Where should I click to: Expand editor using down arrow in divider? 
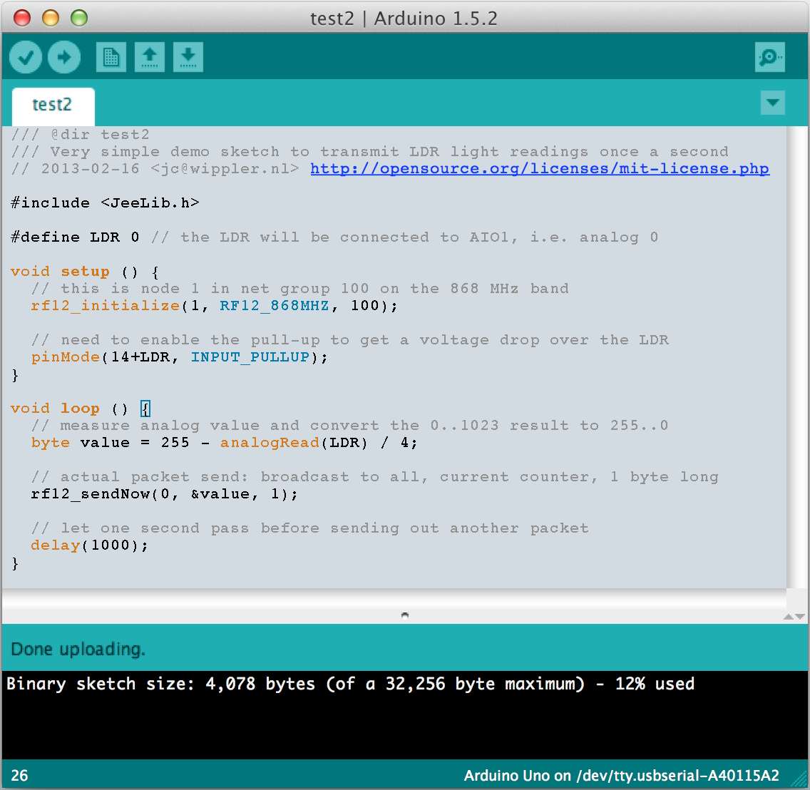800,617
